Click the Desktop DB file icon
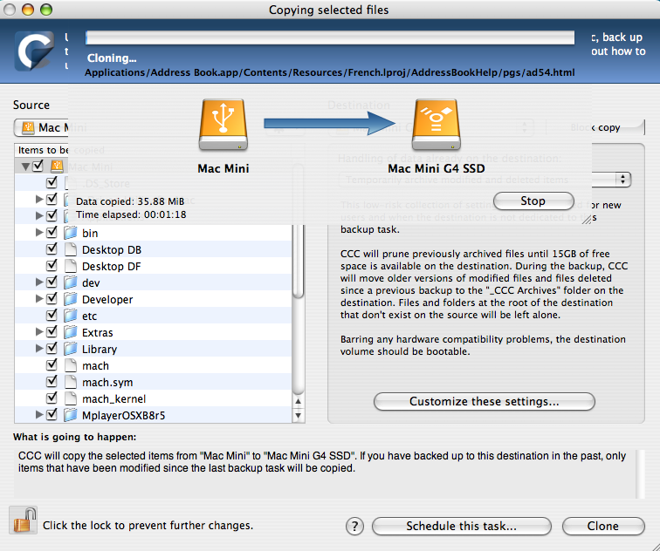 (71, 249)
